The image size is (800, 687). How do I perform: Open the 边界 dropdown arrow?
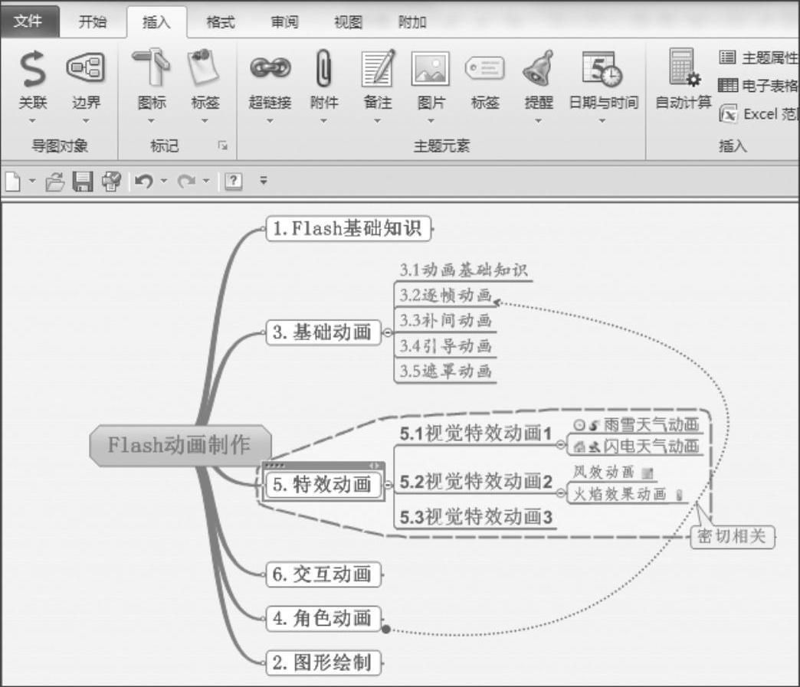[86, 121]
